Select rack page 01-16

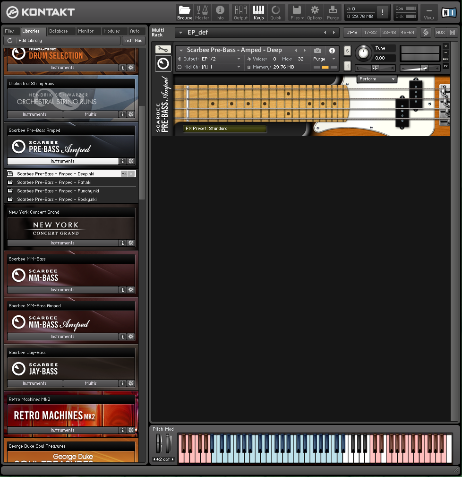point(352,32)
